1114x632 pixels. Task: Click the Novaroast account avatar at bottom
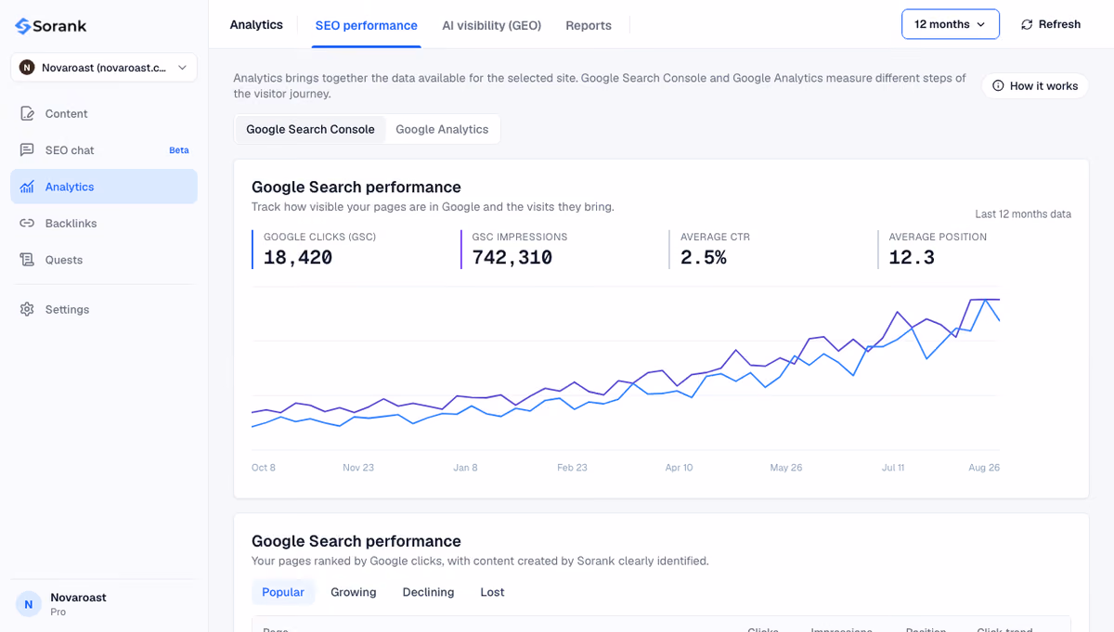click(28, 604)
